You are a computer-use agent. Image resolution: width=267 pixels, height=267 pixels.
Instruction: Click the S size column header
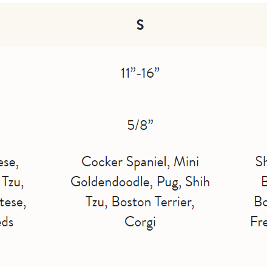click(140, 25)
